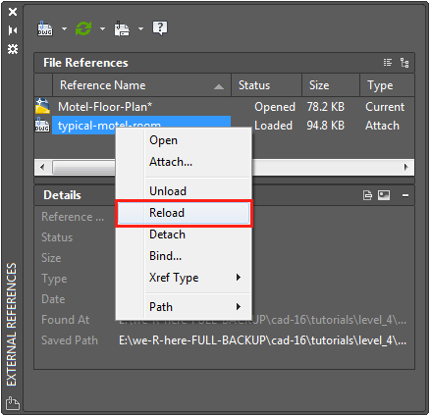Viewport: 431px width, 416px height.
Task: Collapse the Details panel with minus button
Action: click(x=405, y=195)
